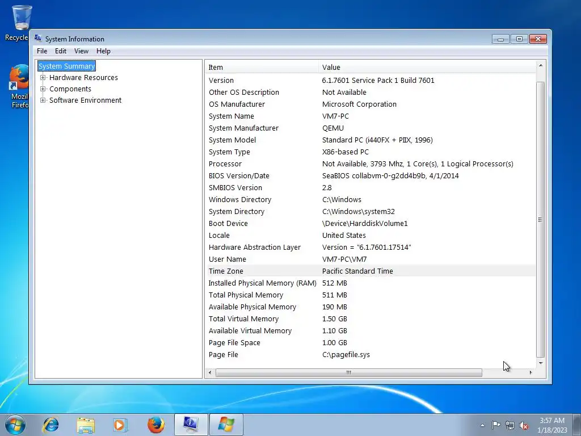Open Action Center flag icon in tray
This screenshot has width=581, height=436.
click(x=496, y=425)
